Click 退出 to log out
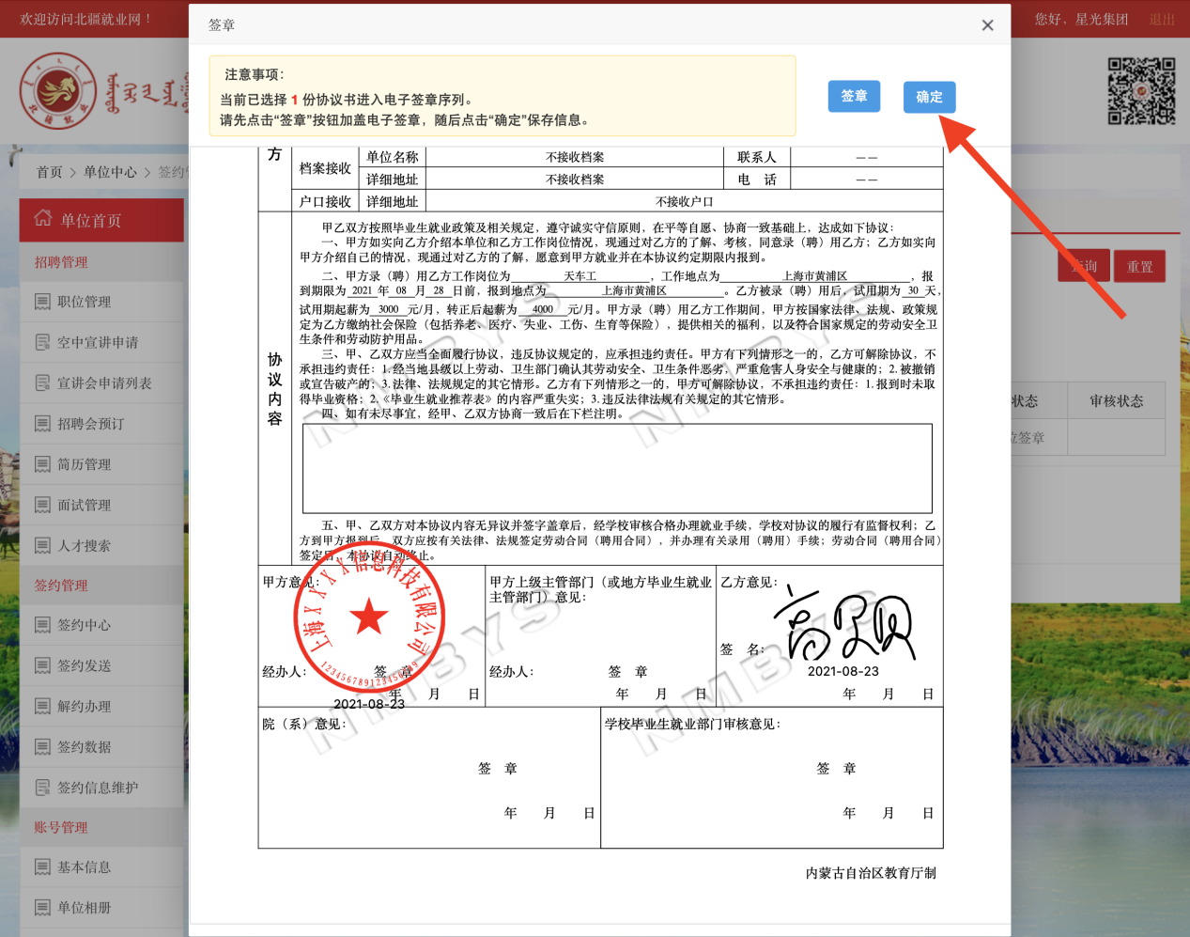This screenshot has width=1190, height=937. coord(1163,18)
